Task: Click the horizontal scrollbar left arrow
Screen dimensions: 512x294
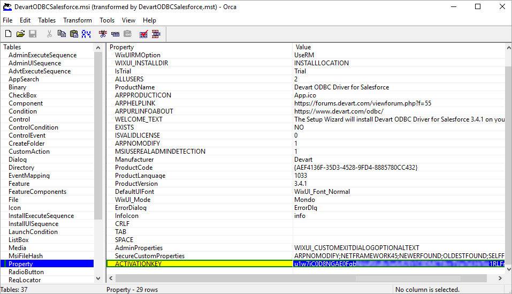Action: coord(111,278)
